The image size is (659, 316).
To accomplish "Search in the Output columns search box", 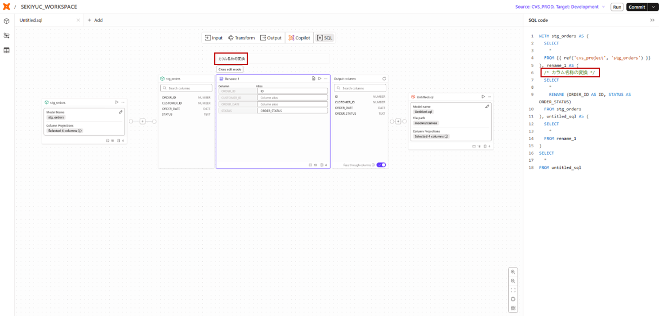I will 360,88.
